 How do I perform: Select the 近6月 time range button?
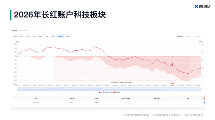click(34, 36)
